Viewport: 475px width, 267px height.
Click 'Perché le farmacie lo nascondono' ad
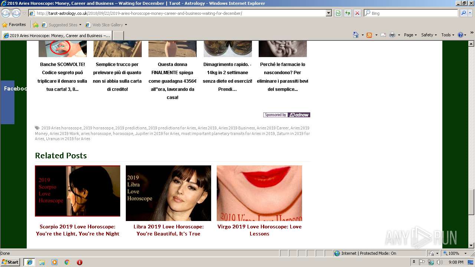283,77
